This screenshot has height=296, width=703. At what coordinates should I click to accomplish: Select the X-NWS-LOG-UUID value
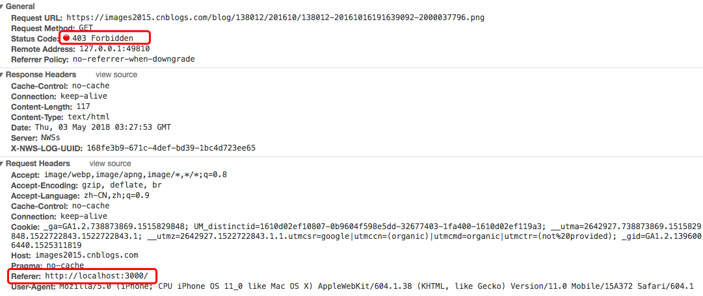click(171, 148)
